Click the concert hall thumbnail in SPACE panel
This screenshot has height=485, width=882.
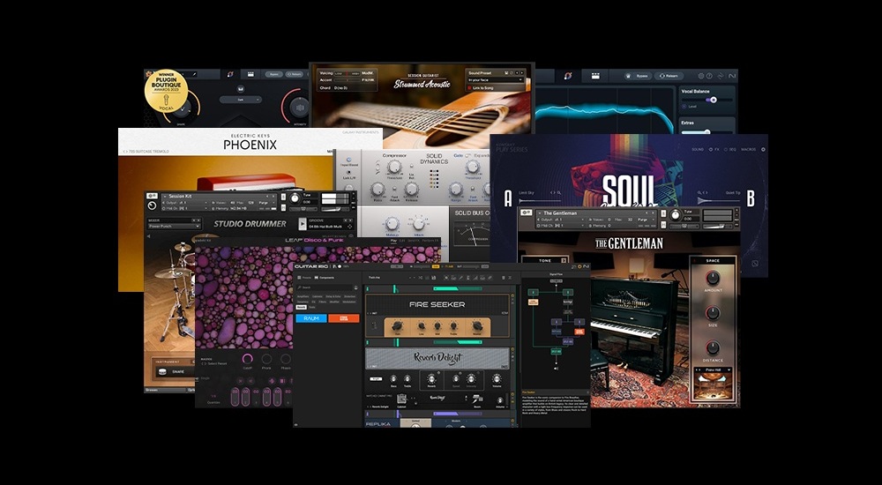point(713,387)
